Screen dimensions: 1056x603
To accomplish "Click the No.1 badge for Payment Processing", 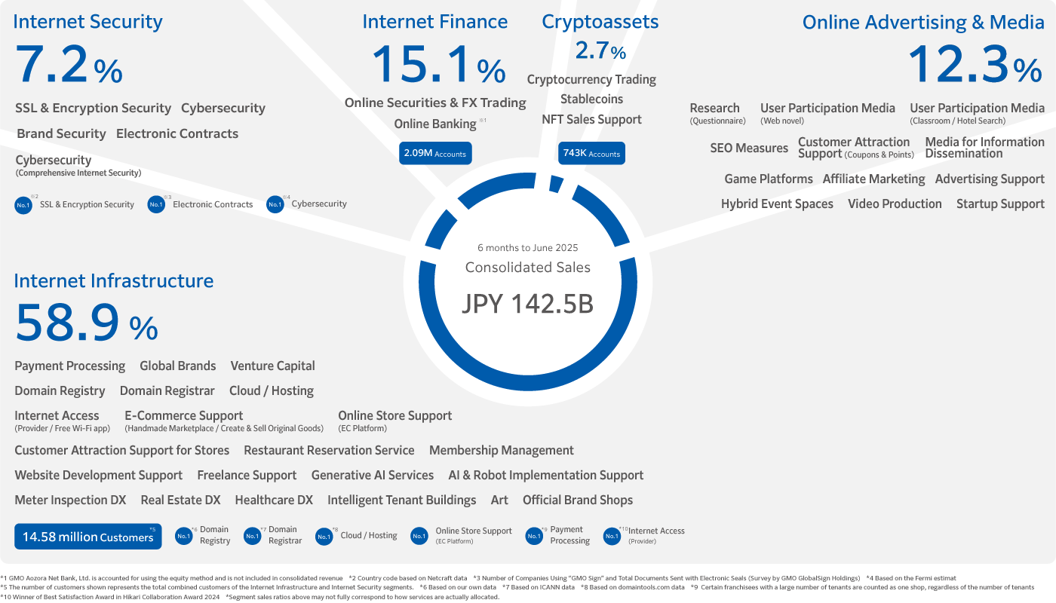I will pos(534,536).
